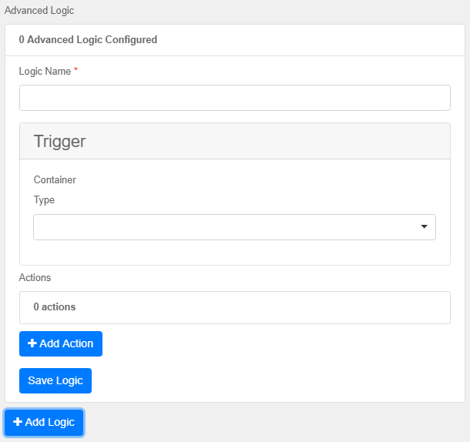Click the Type label above dropdown
The width and height of the screenshot is (470, 442).
point(44,199)
